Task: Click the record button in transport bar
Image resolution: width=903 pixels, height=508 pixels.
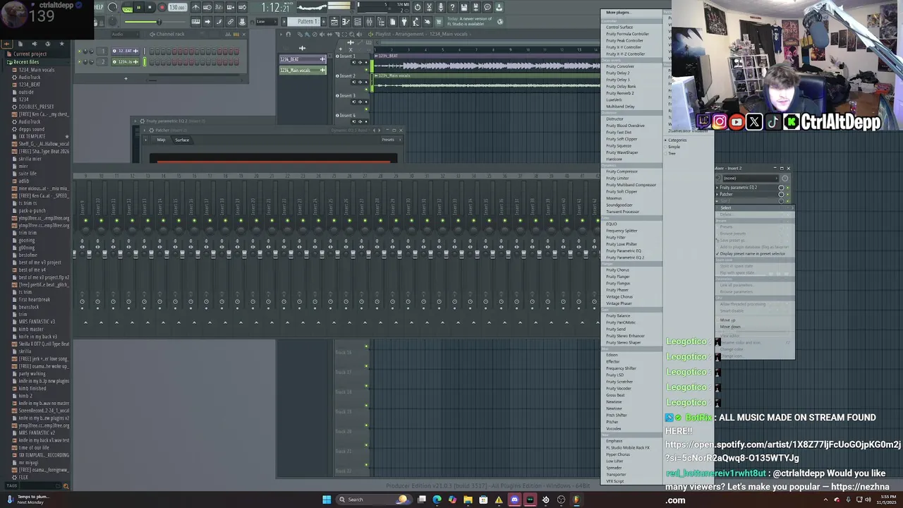Action: pyautogui.click(x=162, y=8)
